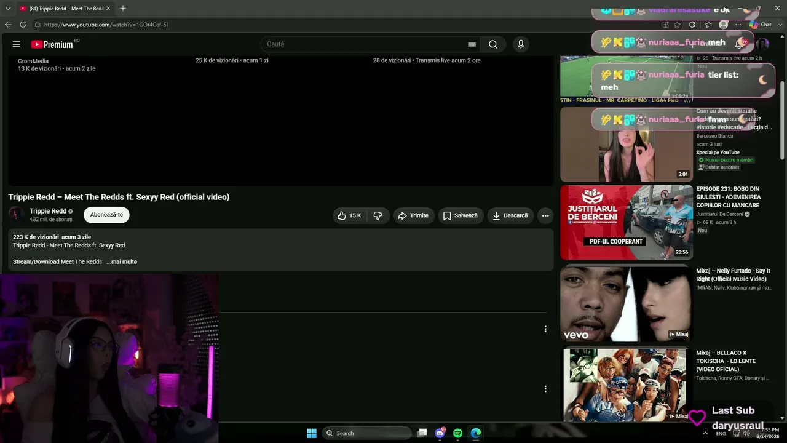Screen dimensions: 787x443
Task: Expand description with ...mai multe
Action: click(x=122, y=262)
